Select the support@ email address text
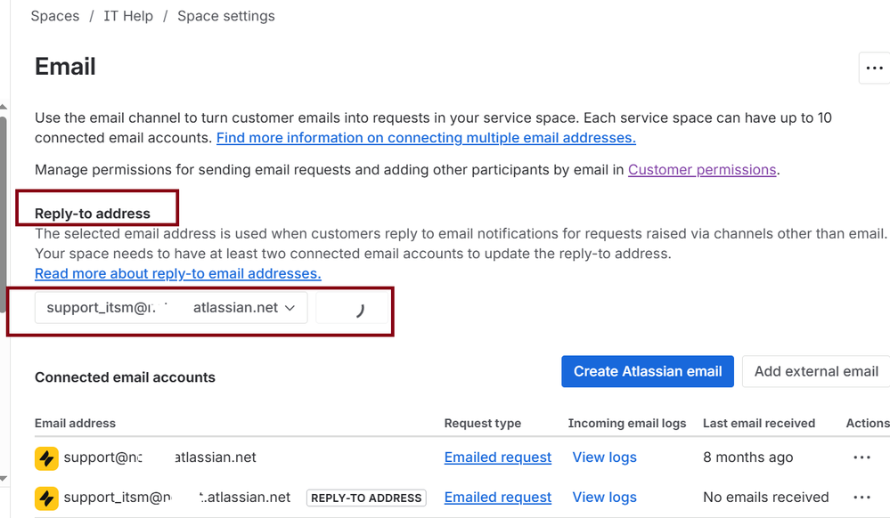Viewport: 890px width, 518px height. [159, 457]
